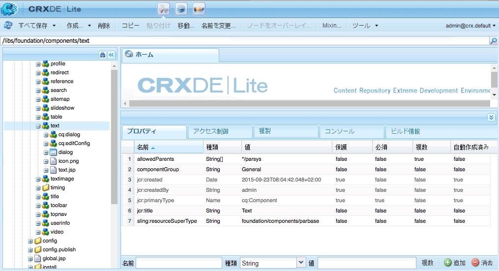Expand the cq:dialog tree node
The image size is (499, 271).
(46, 135)
